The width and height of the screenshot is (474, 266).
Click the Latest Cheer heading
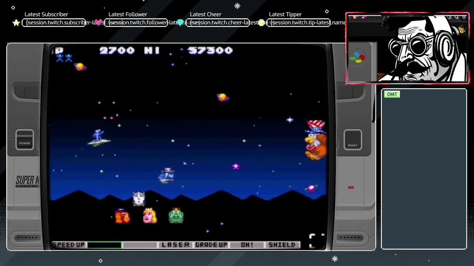point(206,14)
